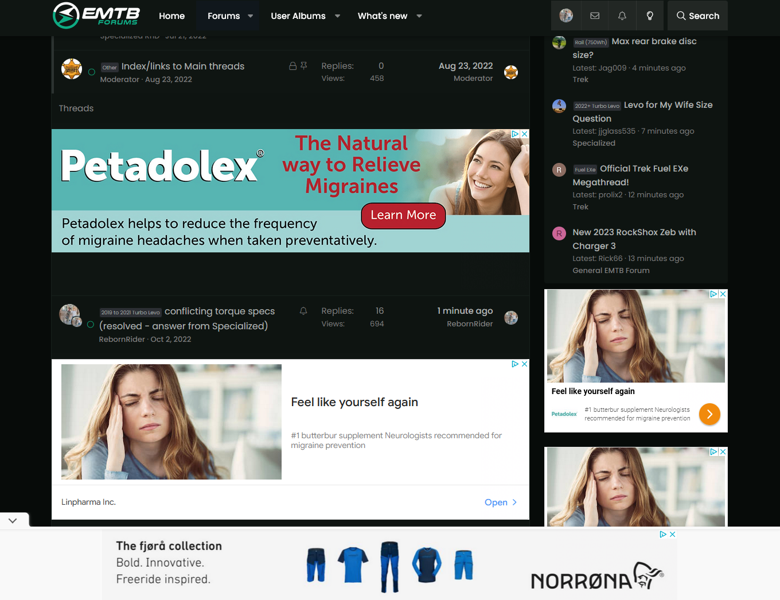
Task: Toggle site style with the lightbulb icon
Action: 650,15
